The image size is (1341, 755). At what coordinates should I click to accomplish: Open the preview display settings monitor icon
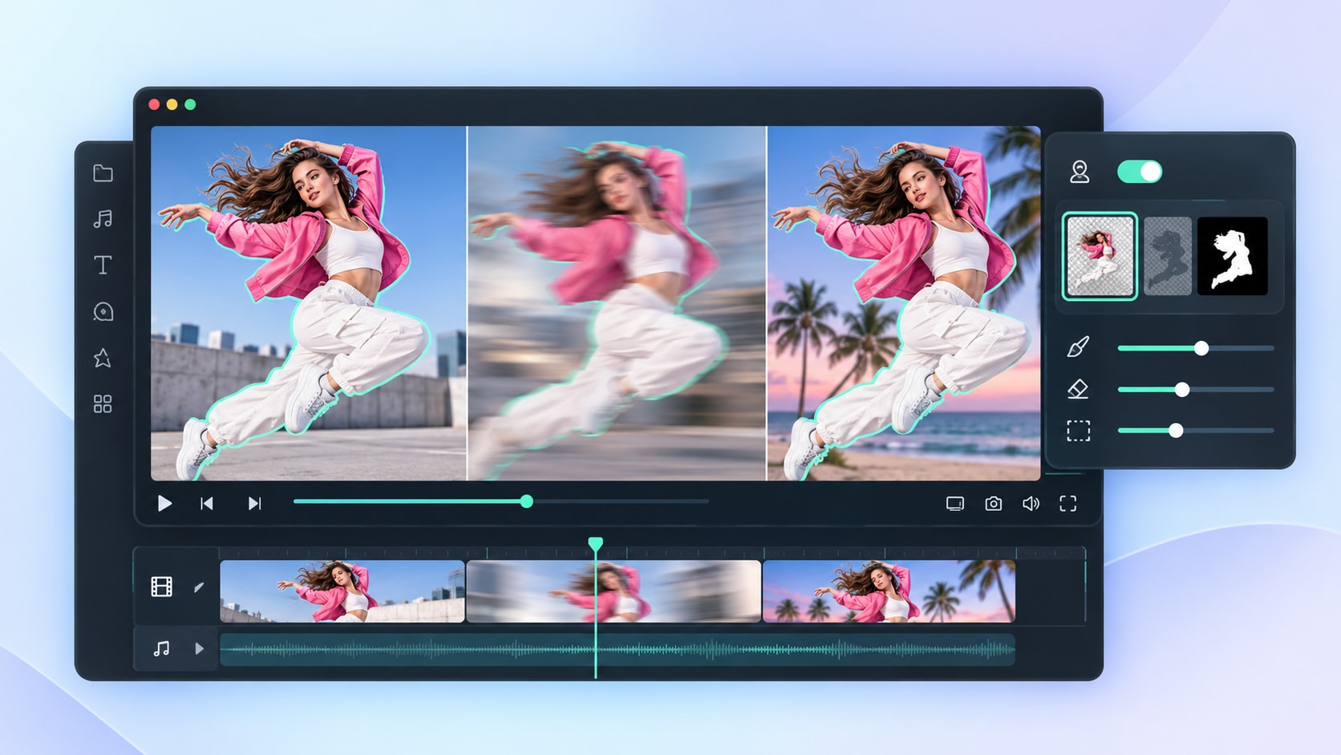click(x=954, y=503)
